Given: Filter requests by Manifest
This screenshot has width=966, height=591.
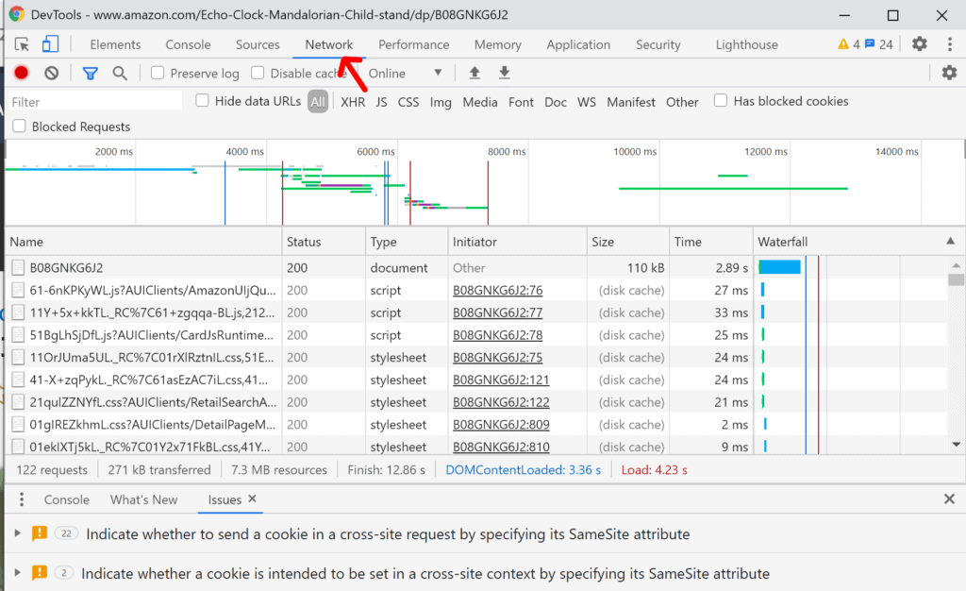Looking at the screenshot, I should (631, 102).
